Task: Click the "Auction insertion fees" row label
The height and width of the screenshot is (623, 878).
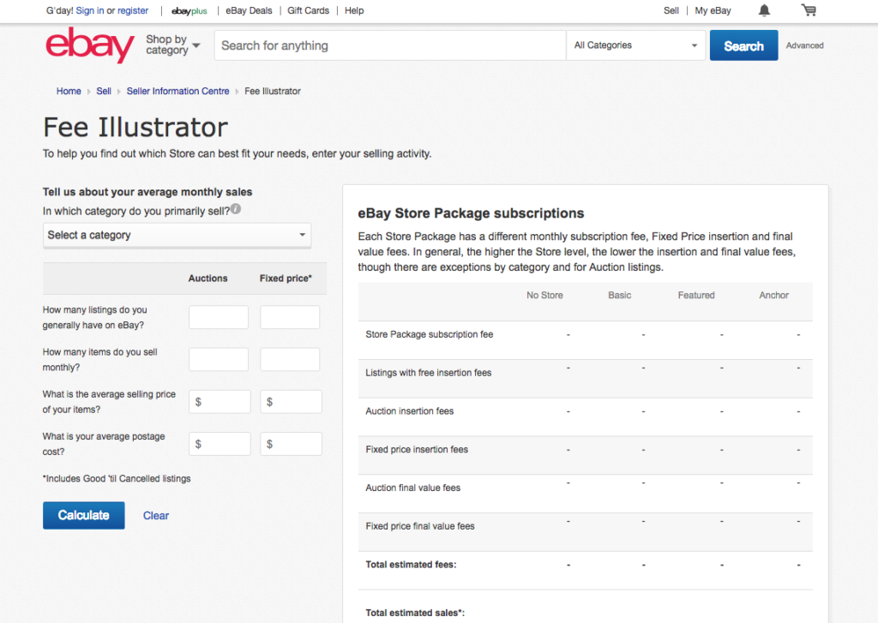Action: point(409,410)
